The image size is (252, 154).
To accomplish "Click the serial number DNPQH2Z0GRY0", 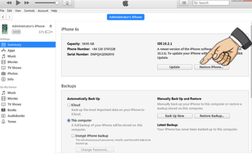I will pos(102,54).
